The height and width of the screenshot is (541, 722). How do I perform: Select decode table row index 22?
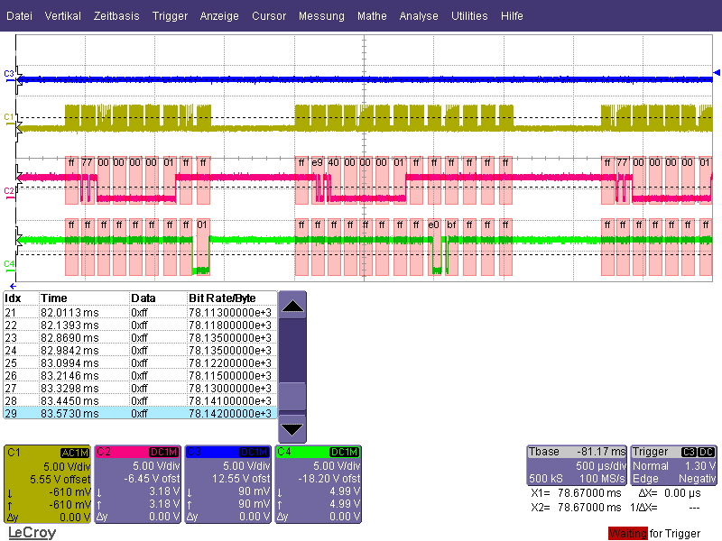pyautogui.click(x=140, y=326)
